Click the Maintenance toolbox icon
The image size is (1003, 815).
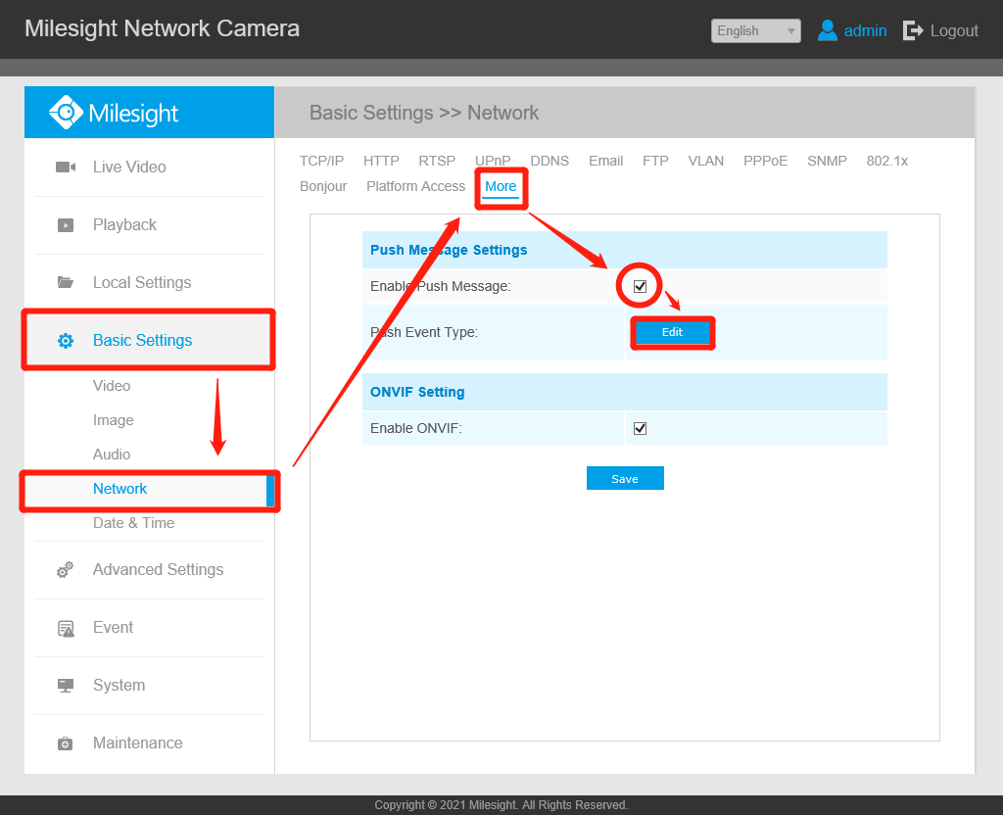(x=66, y=743)
